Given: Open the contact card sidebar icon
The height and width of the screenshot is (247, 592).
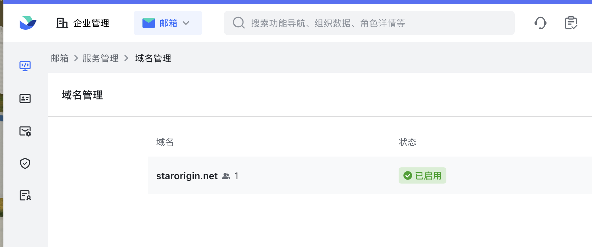Looking at the screenshot, I should 25,99.
